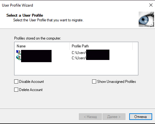Viewport: 155px width, 124px height.
Task: Select the local computer user profile icon
Action: 19,52
